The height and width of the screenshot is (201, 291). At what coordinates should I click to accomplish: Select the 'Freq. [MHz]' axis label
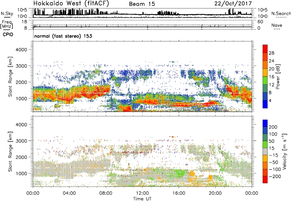[x=7, y=25]
